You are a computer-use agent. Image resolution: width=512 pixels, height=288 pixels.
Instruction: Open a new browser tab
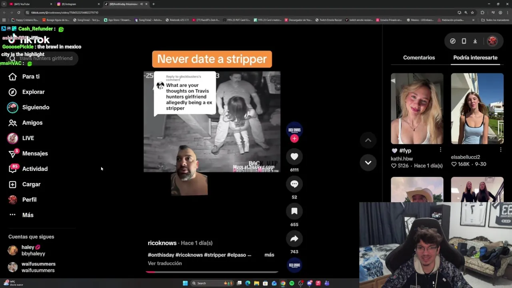[153, 4]
